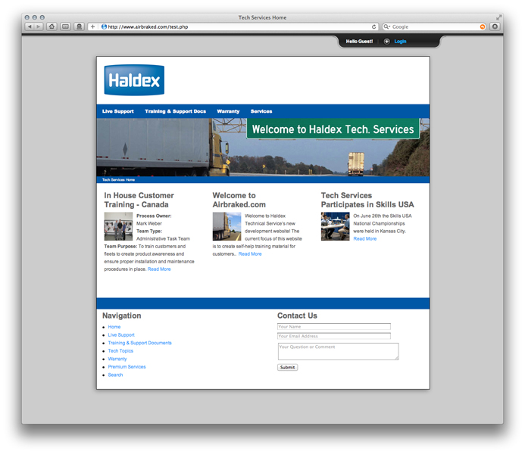Click the Contact Us heading

pos(297,316)
